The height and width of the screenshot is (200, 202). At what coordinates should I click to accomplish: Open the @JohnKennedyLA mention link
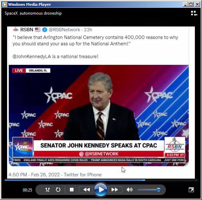(x=32, y=56)
